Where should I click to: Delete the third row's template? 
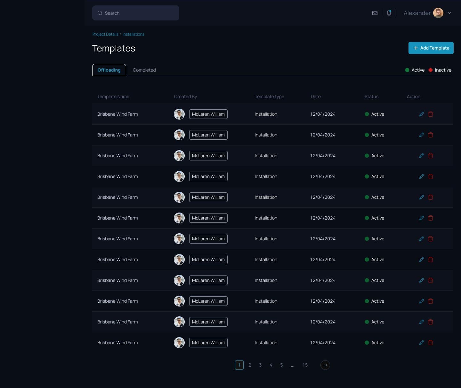point(431,156)
